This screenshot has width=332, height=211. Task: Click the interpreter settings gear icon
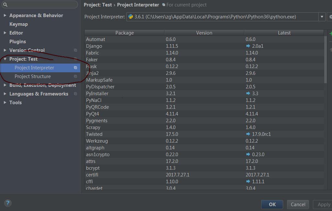(x=330, y=17)
